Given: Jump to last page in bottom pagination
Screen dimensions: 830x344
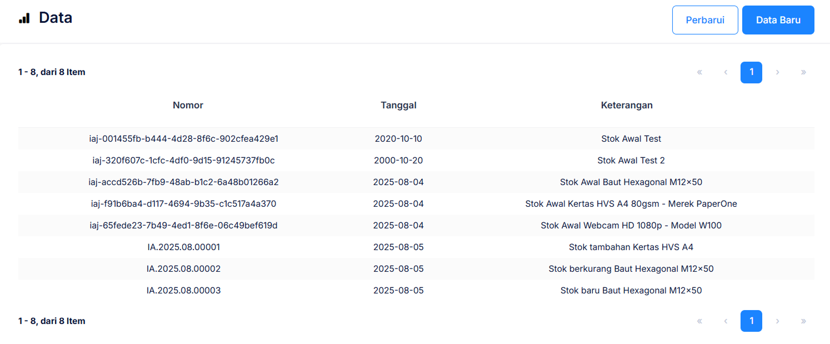Looking at the screenshot, I should [803, 321].
